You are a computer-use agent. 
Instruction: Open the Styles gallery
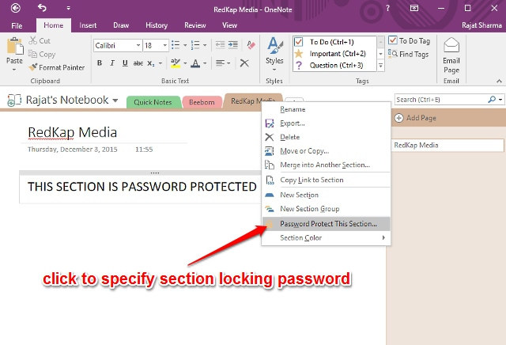pyautogui.click(x=274, y=55)
